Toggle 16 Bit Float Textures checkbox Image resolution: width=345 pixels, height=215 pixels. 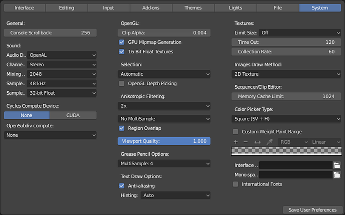point(121,51)
